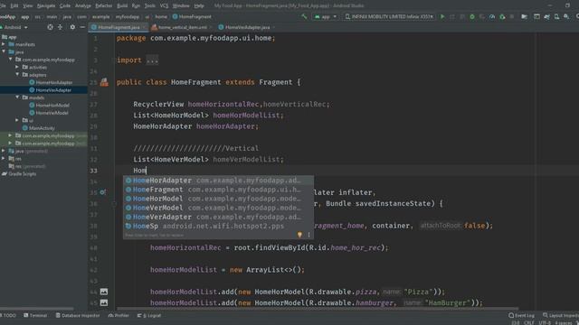This screenshot has height=325, width=579.
Task: Click the Make Project hammer icon
Action: click(x=304, y=16)
